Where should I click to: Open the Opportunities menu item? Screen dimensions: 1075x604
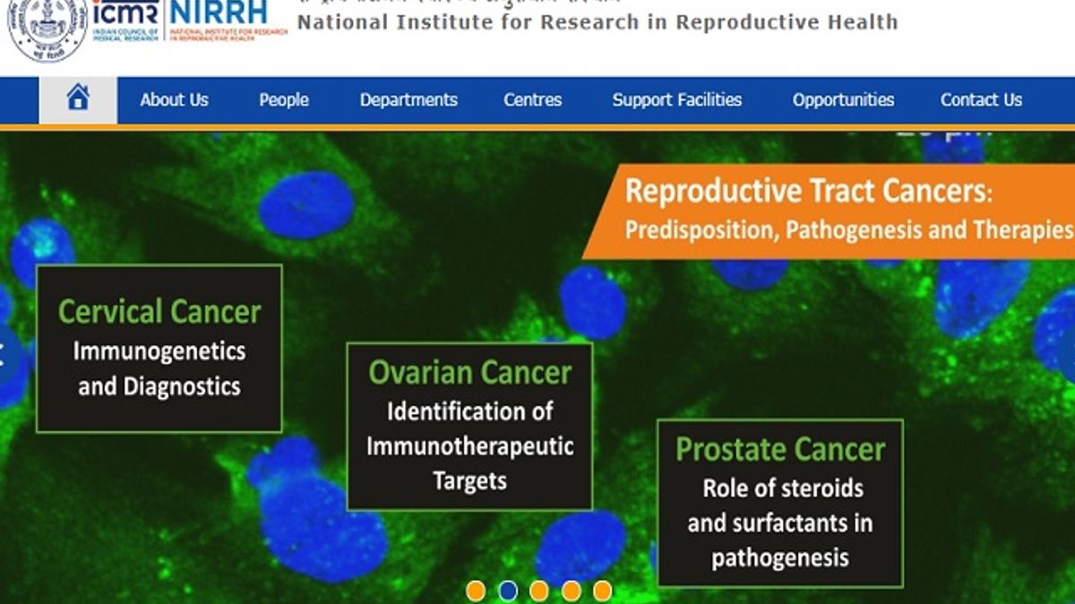pos(843,100)
